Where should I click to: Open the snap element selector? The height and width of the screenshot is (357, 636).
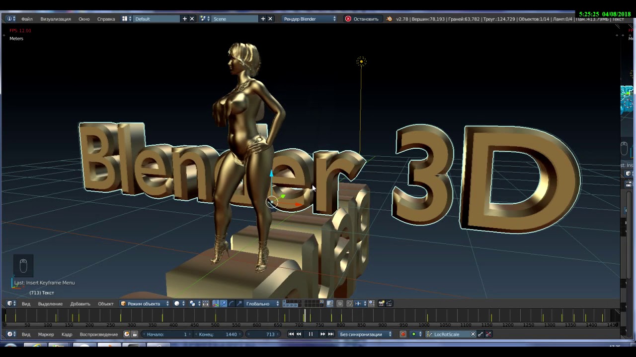click(360, 303)
